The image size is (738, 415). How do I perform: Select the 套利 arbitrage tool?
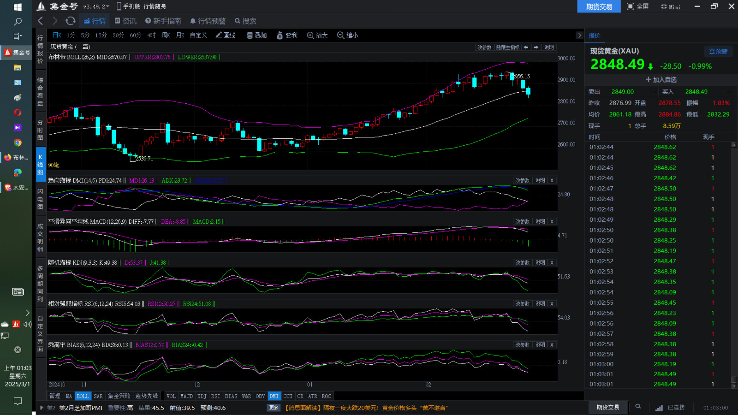click(287, 36)
